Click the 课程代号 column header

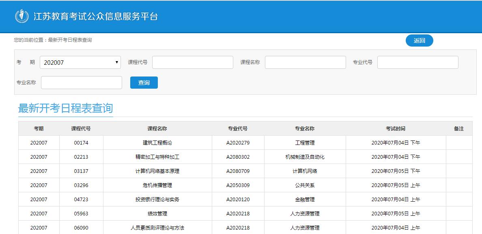pyautogui.click(x=81, y=129)
